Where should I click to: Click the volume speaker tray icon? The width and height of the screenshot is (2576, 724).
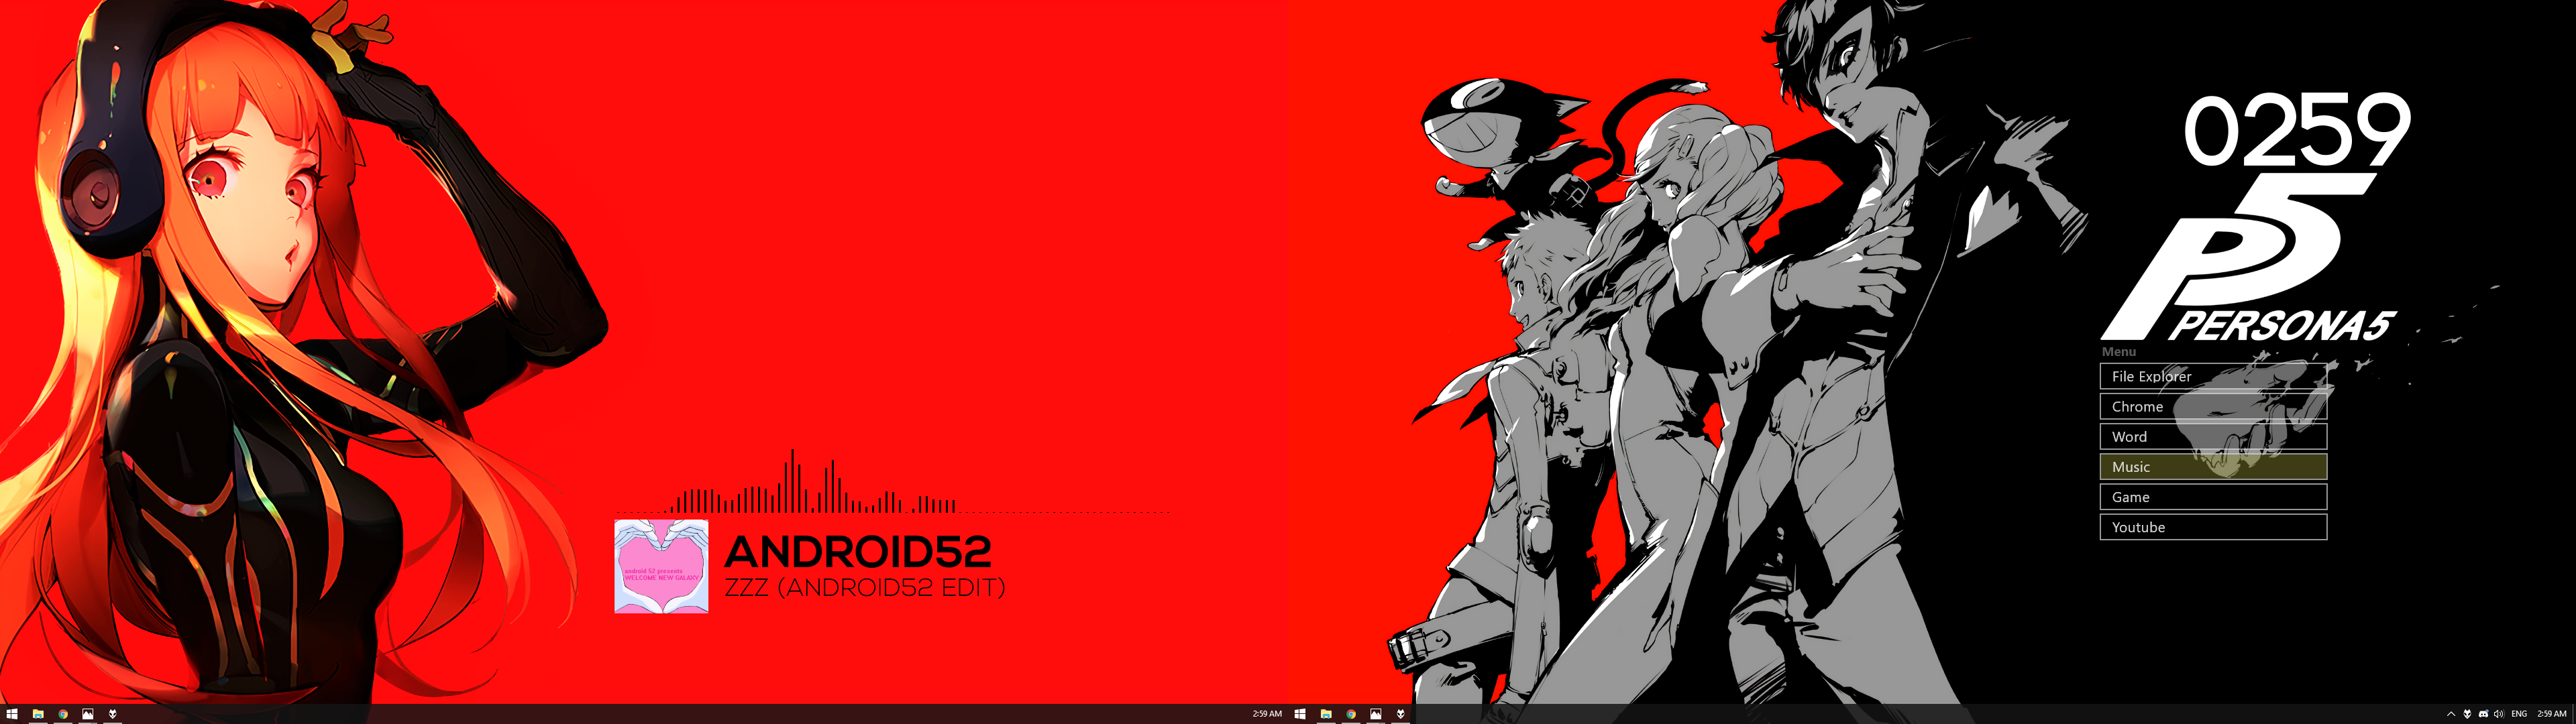tap(2499, 714)
